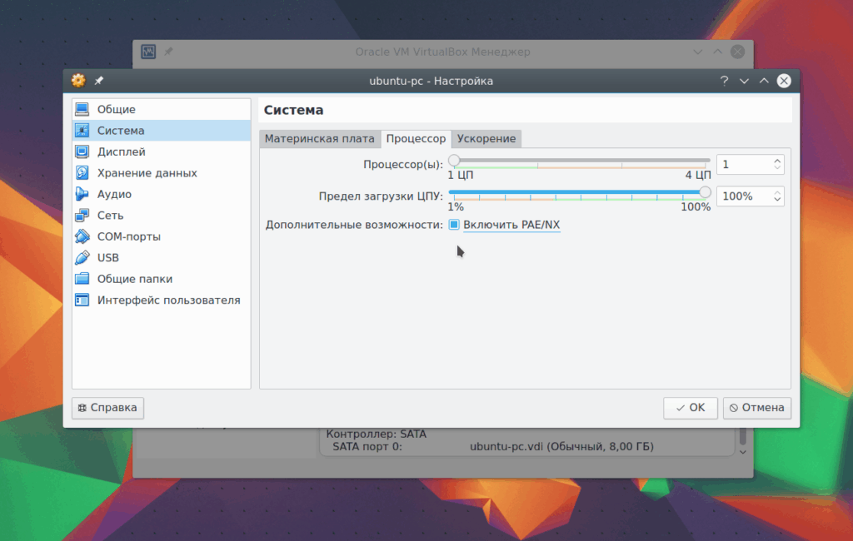Click the processor count input field

pyautogui.click(x=745, y=164)
